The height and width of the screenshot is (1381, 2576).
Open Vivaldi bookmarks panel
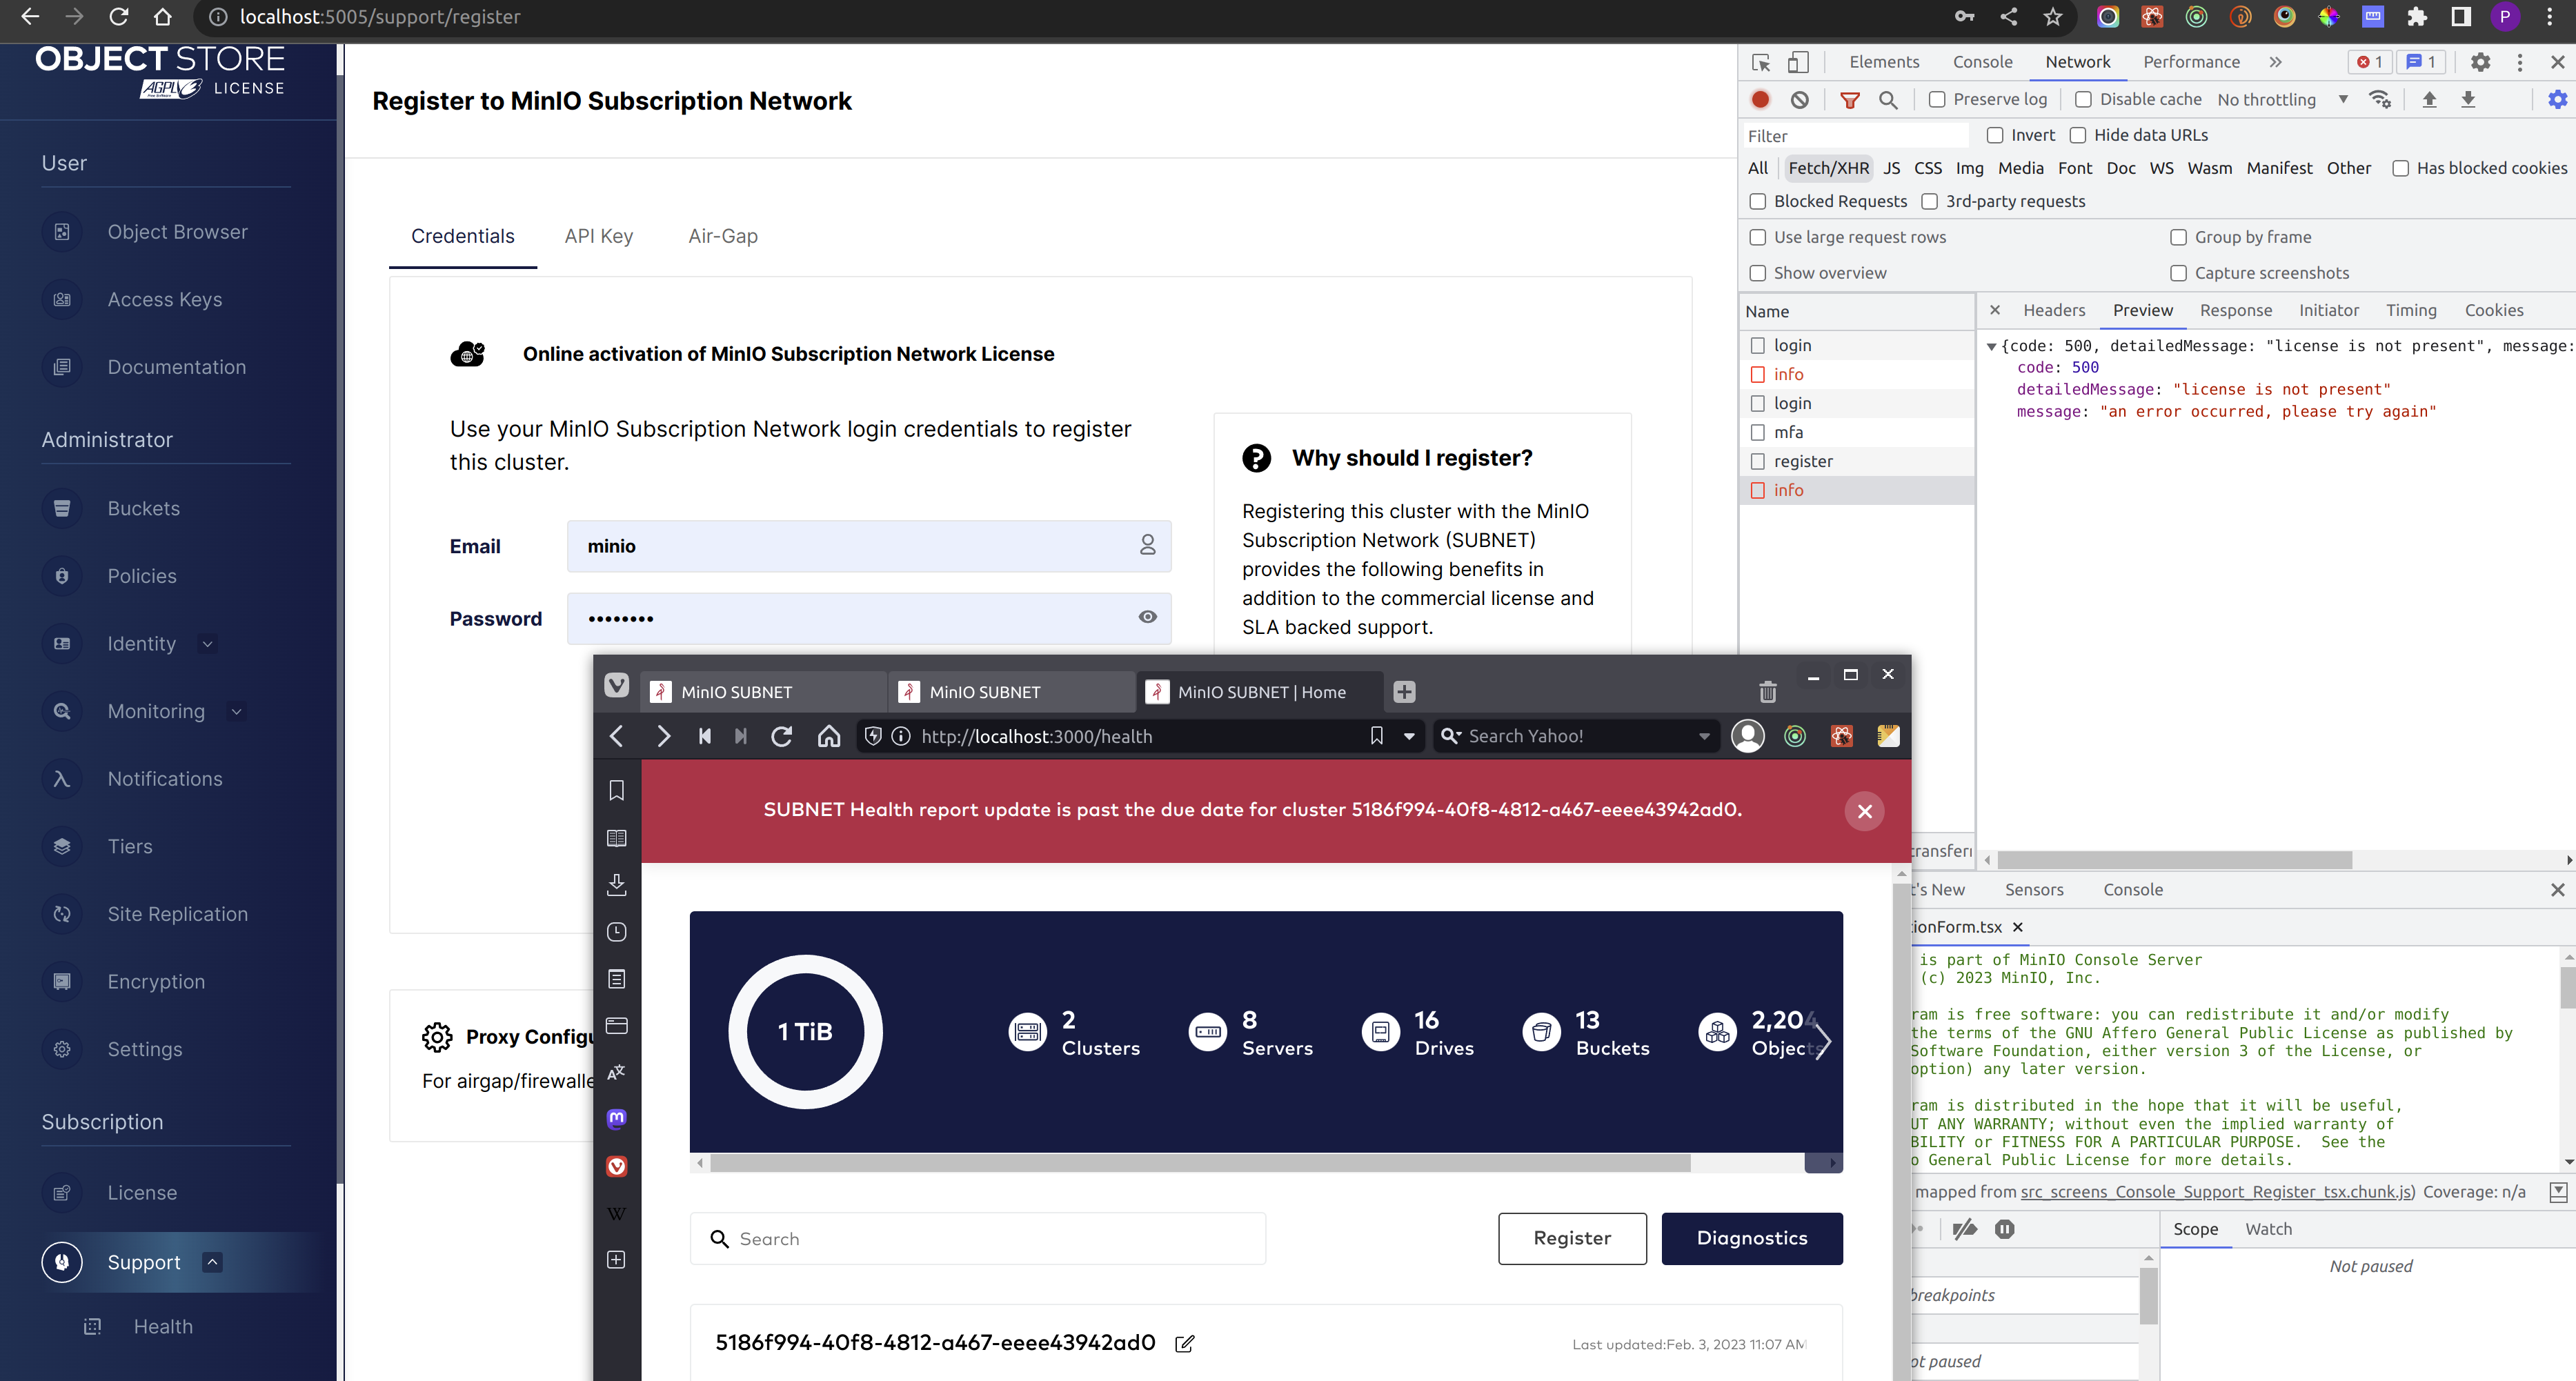(617, 790)
